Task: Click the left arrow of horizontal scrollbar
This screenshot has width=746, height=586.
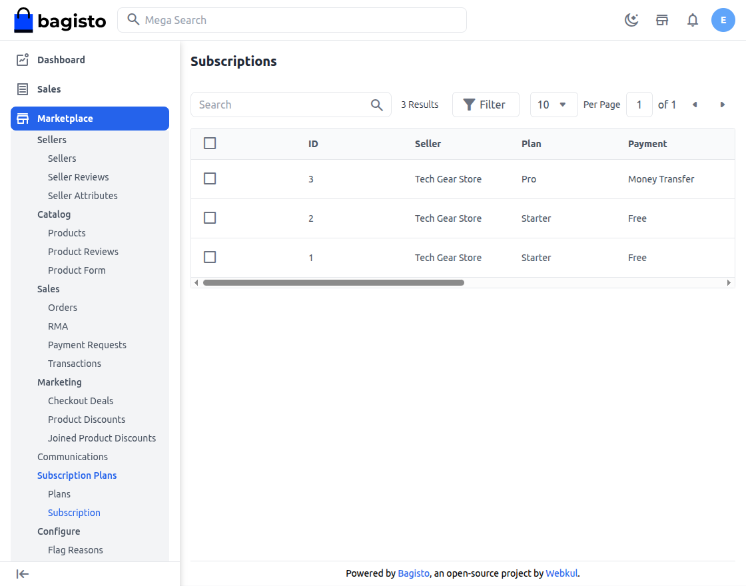Action: point(196,282)
